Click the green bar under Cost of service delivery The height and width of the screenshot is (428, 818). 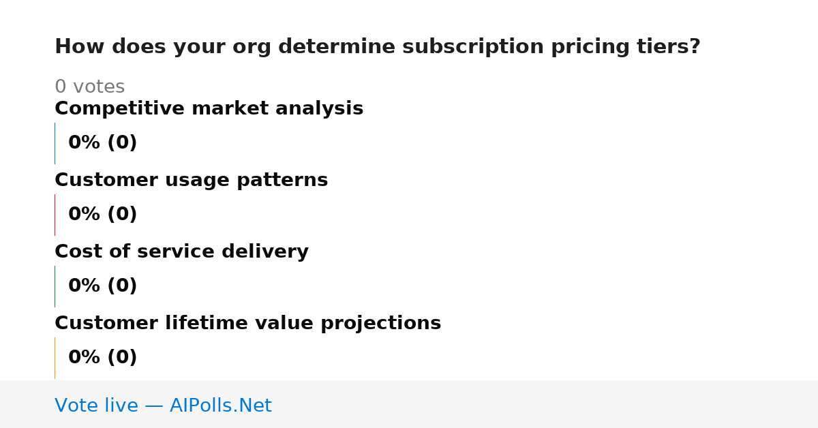tap(55, 286)
